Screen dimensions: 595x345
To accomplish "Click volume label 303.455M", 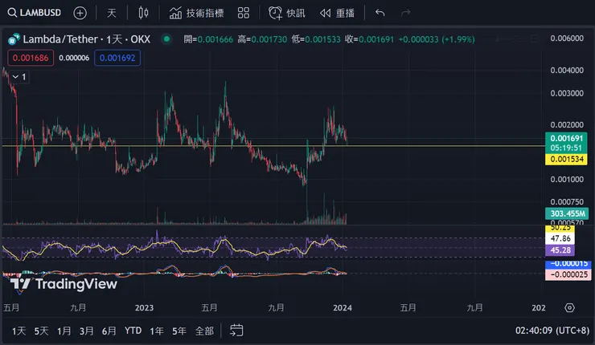I will click(x=567, y=213).
